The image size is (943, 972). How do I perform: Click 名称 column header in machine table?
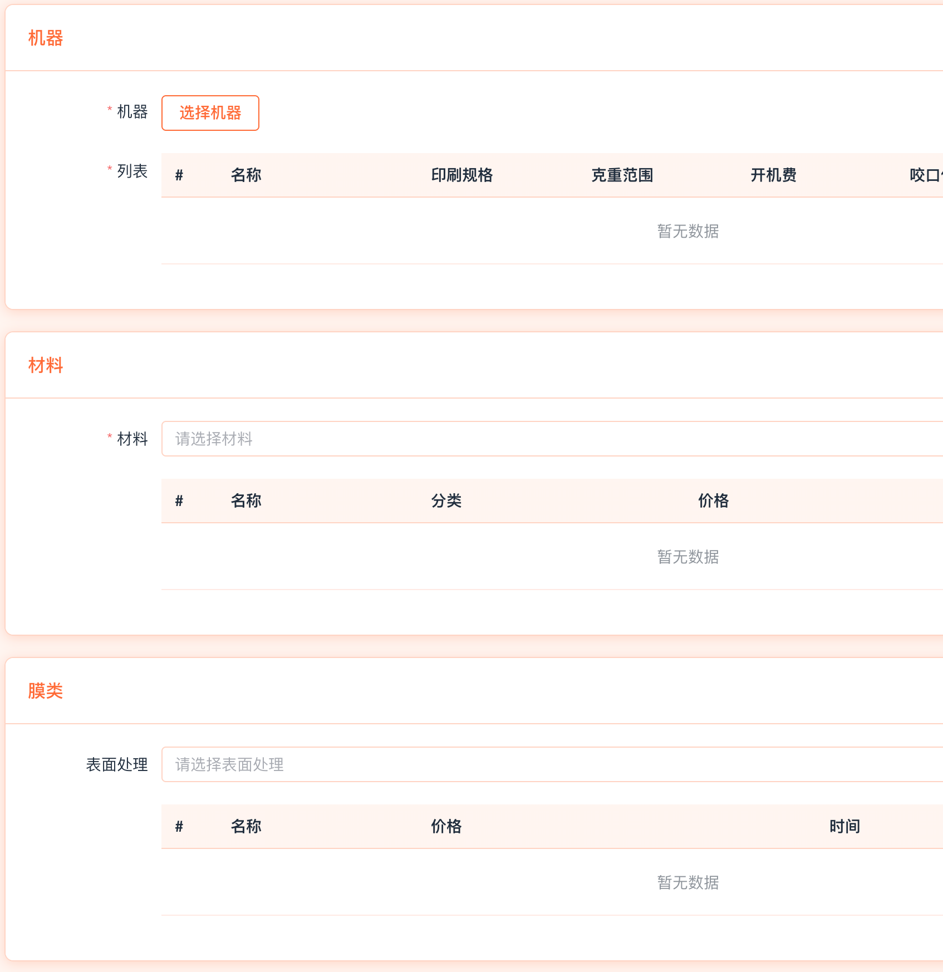pyautogui.click(x=246, y=175)
